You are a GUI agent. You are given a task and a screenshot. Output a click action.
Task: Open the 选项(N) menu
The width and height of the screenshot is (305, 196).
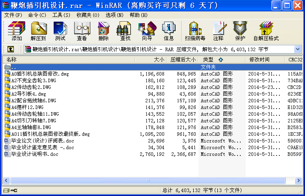(114, 15)
